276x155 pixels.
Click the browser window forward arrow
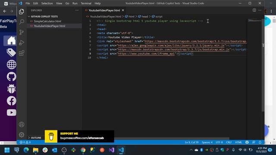12,11
